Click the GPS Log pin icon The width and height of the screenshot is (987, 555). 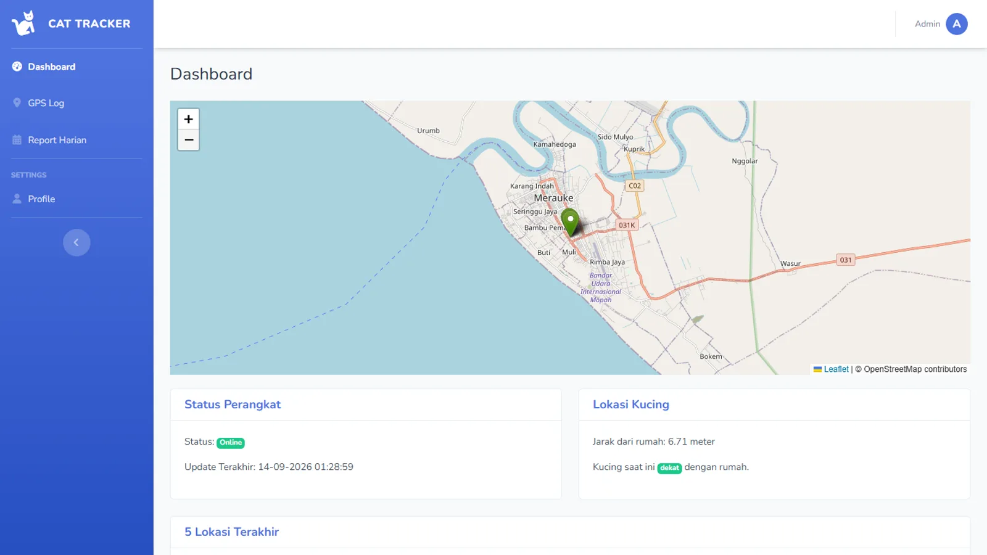(x=17, y=103)
